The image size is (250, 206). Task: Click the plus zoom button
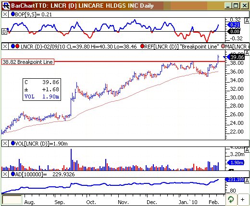[243, 199]
